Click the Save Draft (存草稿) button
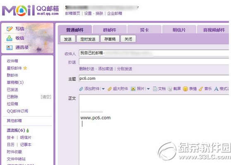The height and width of the screenshot is (165, 231). [x=110, y=39]
